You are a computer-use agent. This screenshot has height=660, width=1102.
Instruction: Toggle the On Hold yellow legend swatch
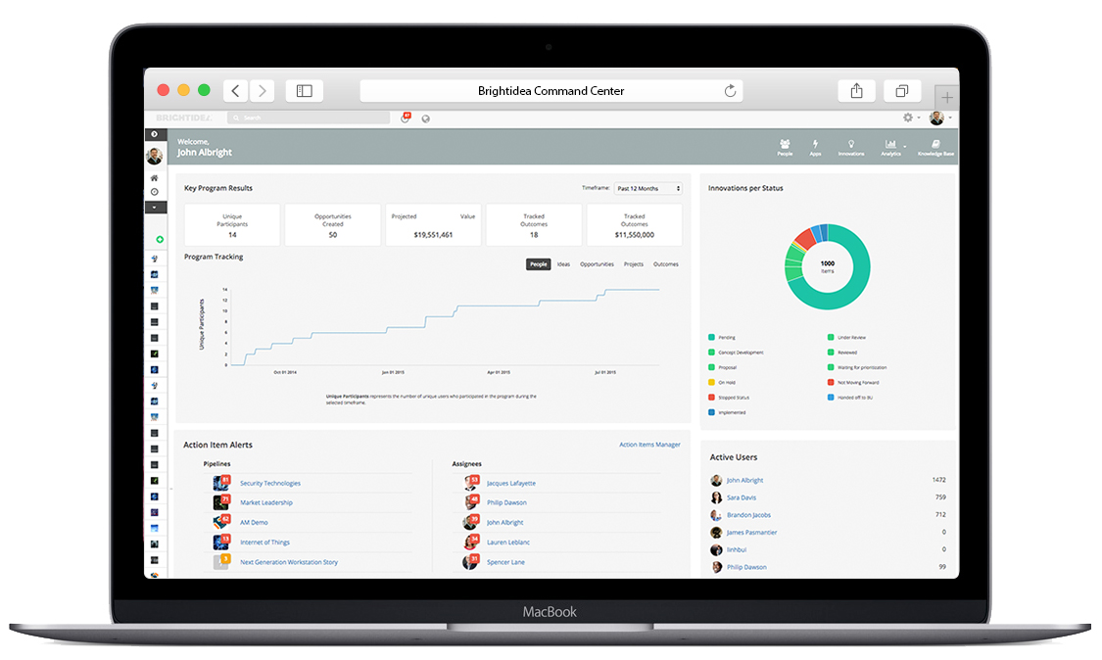[x=711, y=382]
